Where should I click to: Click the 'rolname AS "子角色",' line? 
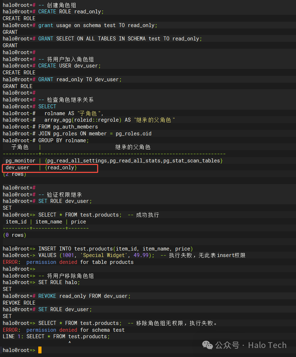(74, 113)
